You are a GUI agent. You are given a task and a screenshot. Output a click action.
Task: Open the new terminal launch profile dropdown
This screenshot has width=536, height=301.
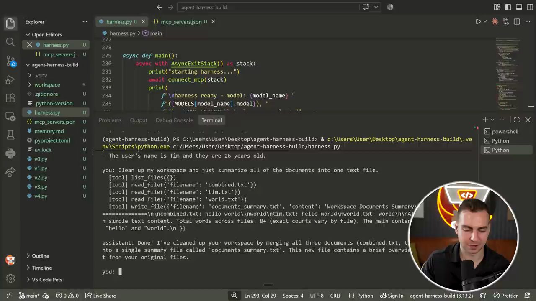492,120
